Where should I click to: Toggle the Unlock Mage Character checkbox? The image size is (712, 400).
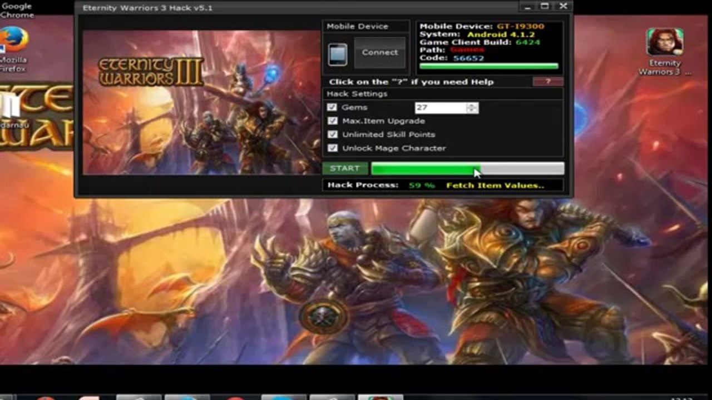coord(333,148)
